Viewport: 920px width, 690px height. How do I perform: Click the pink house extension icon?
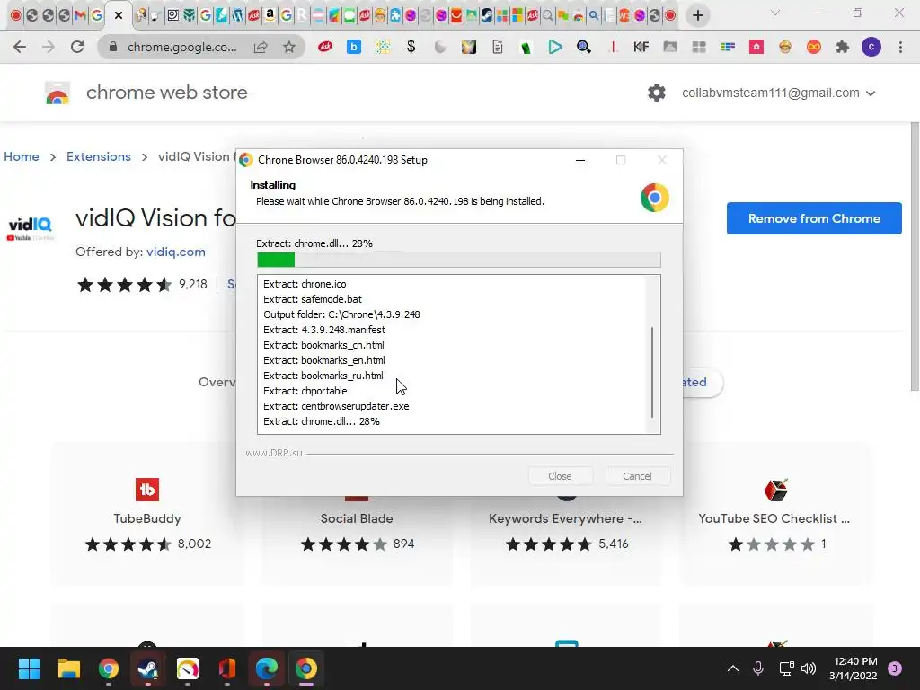[x=756, y=47]
